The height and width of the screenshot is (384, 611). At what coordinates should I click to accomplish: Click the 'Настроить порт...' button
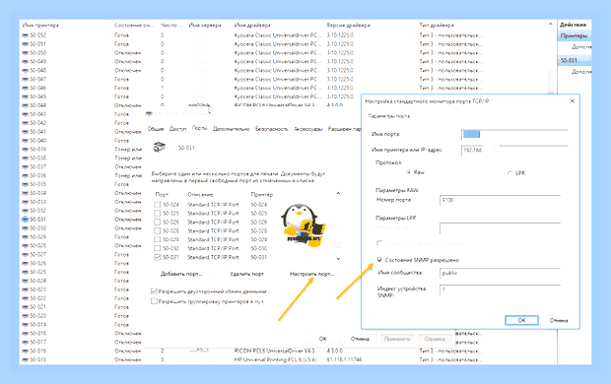pyautogui.click(x=311, y=274)
